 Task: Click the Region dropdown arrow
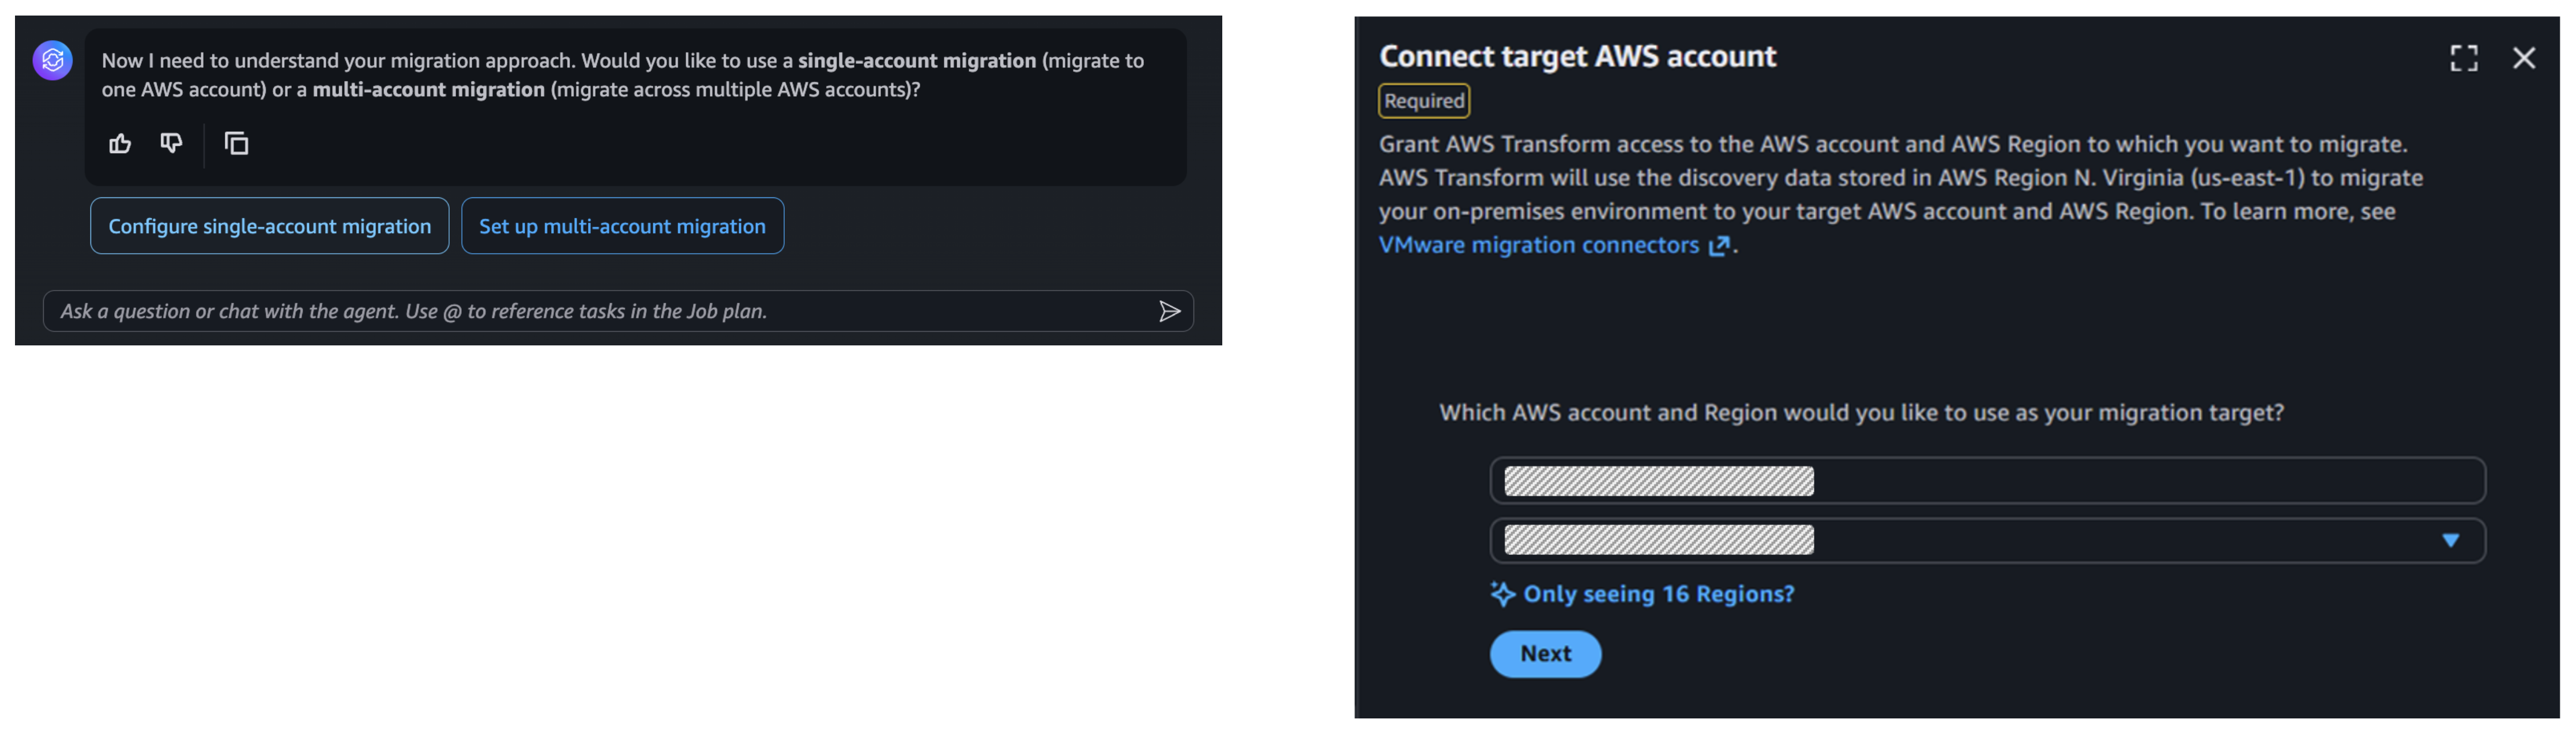coord(2450,541)
